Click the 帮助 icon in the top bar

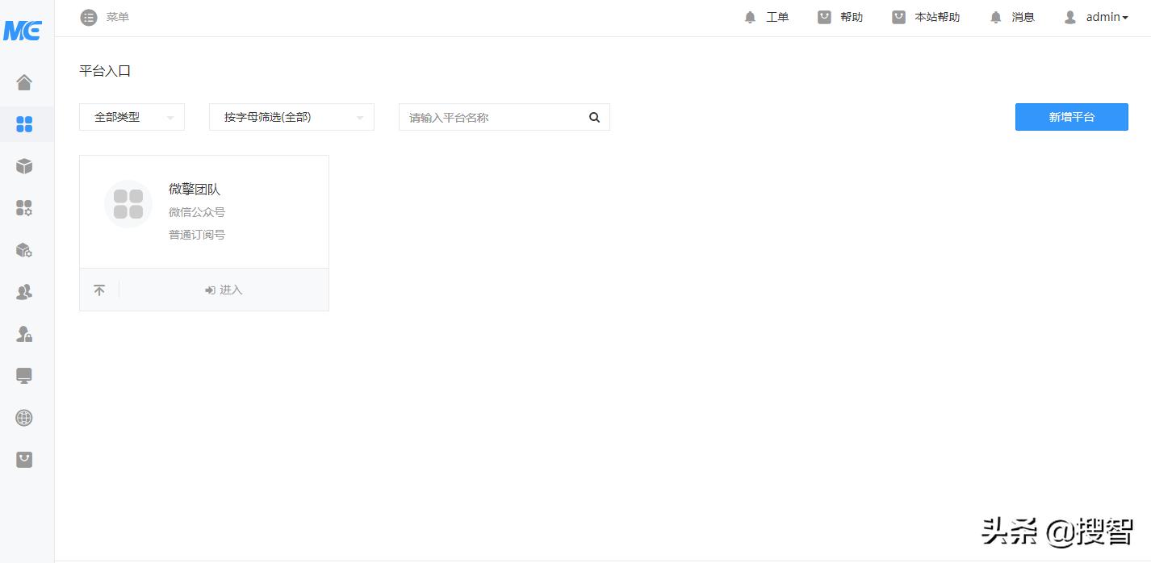(840, 16)
